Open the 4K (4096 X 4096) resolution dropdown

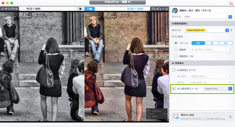211,49
